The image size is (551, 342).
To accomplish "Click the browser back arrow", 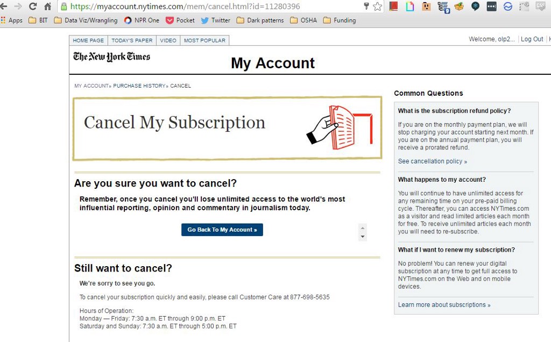I will [3, 6].
